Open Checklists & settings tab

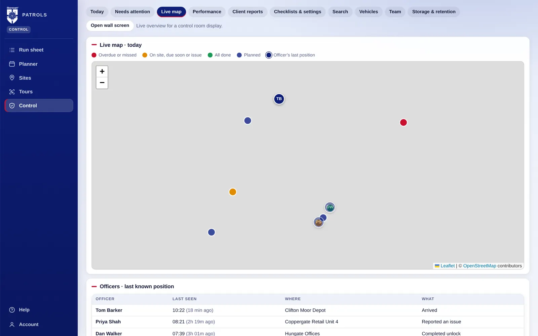(298, 12)
